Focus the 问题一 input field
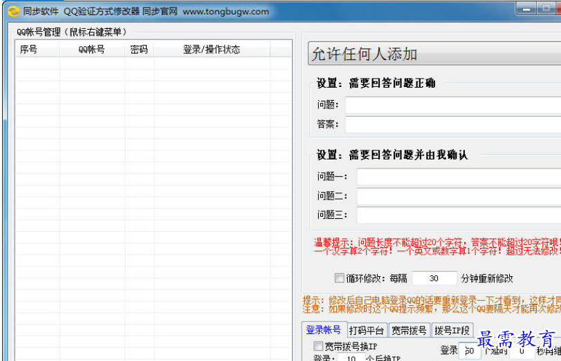Image resolution: width=561 pixels, height=361 pixels. pos(459,177)
